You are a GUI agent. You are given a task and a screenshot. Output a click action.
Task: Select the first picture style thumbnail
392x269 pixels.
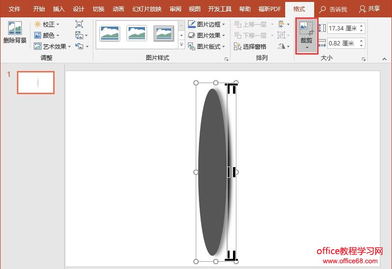[x=110, y=33]
